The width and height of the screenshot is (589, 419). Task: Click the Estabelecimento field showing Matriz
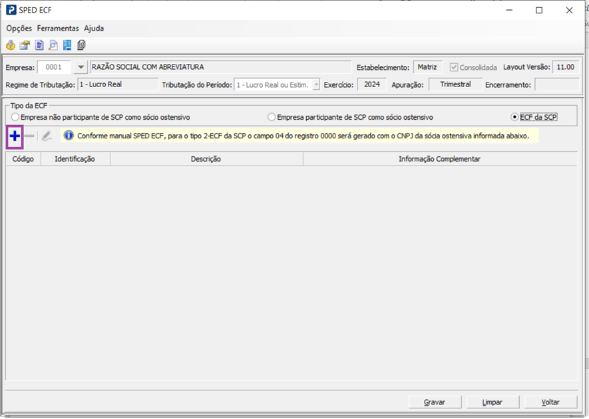pos(427,67)
